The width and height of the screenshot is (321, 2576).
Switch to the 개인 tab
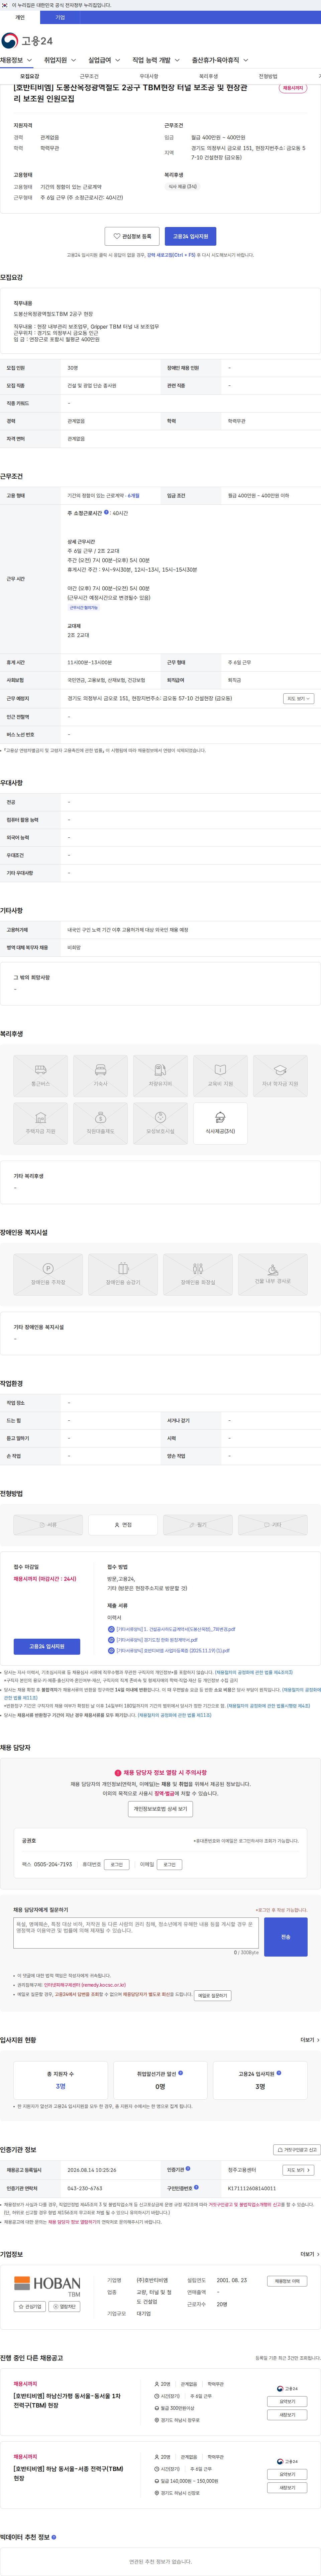pos(20,17)
